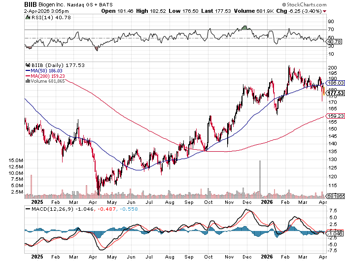Click the 681865 volume tag on axis

(335, 196)
